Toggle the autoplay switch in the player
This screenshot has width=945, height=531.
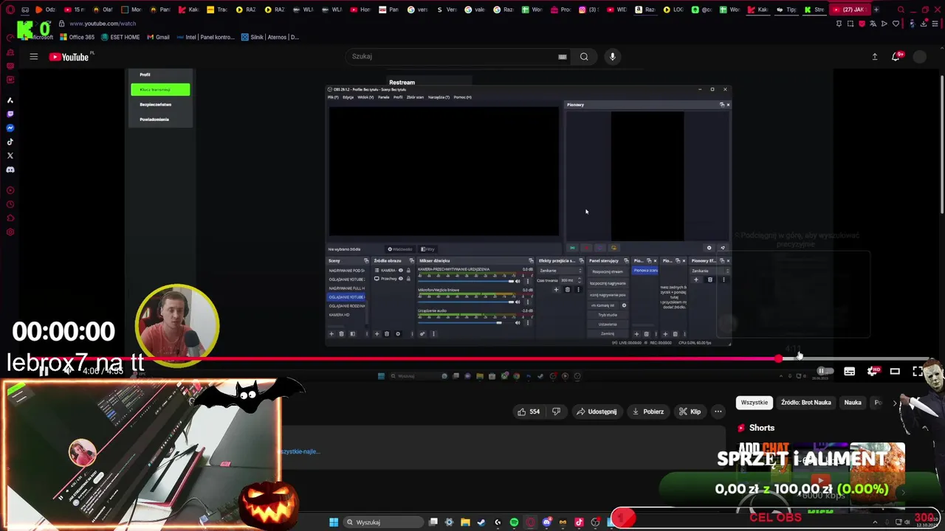(x=825, y=371)
